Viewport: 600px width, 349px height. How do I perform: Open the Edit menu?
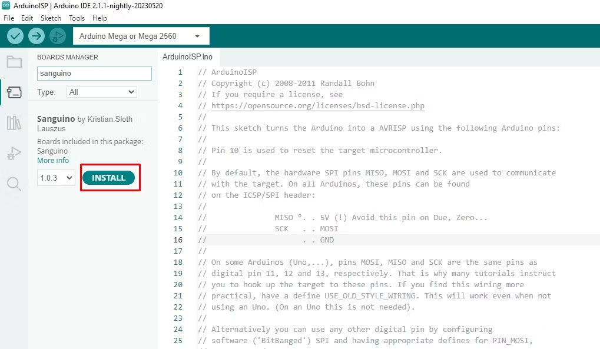[27, 18]
